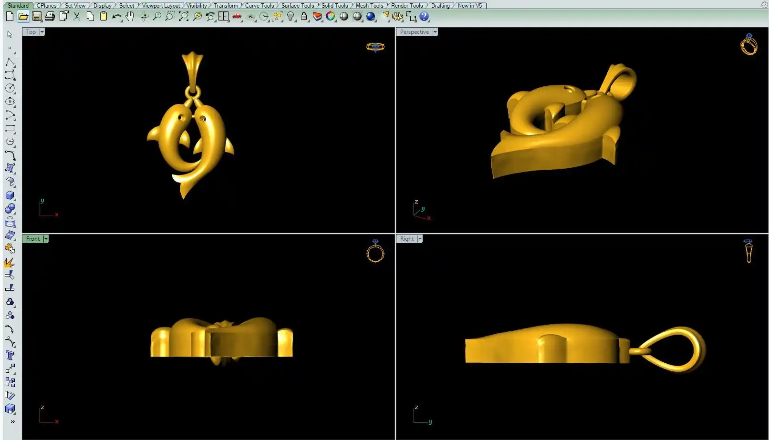This screenshot has height=440, width=769.
Task: Toggle light bulb hide objects icon
Action: tap(291, 17)
